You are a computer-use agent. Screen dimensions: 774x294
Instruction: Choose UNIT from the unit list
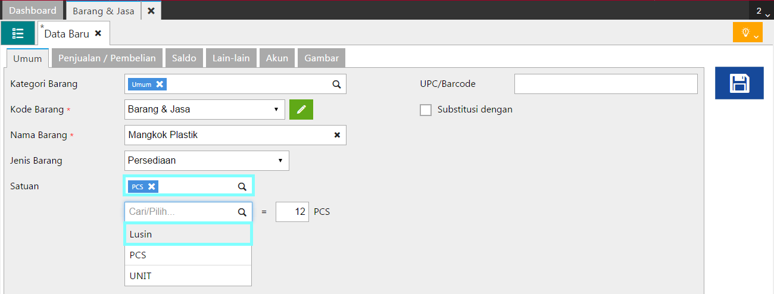point(188,276)
